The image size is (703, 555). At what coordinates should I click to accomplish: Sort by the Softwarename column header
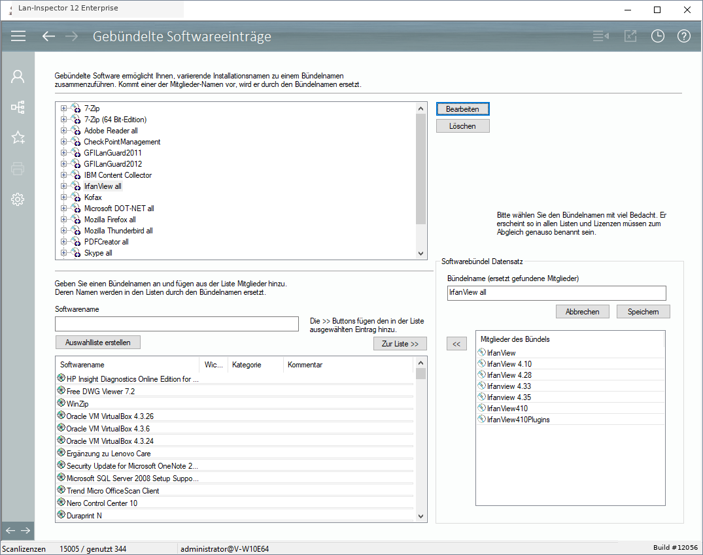click(128, 365)
